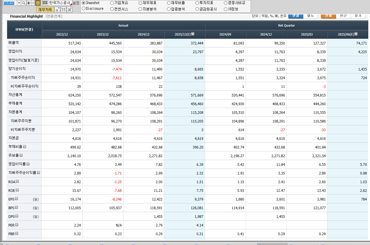Click the 2024/09 column header
Viewport: 370px width, 245px height.
[225, 34]
